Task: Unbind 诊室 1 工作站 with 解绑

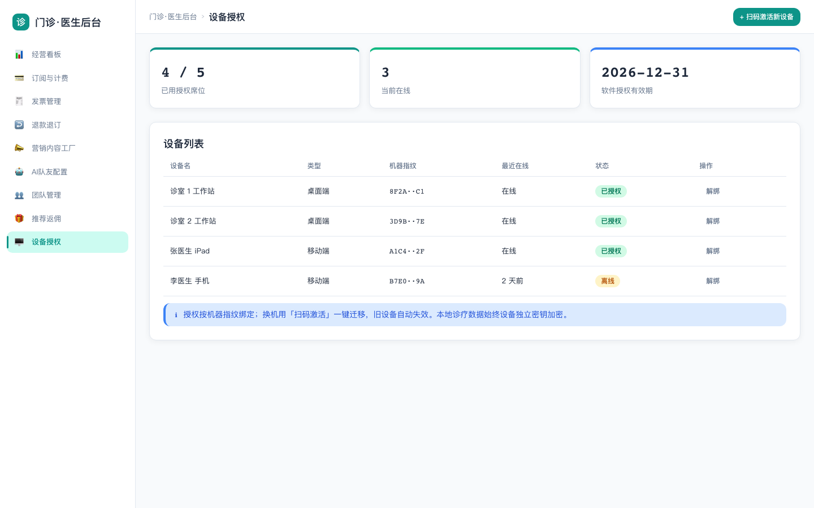Action: point(713,191)
